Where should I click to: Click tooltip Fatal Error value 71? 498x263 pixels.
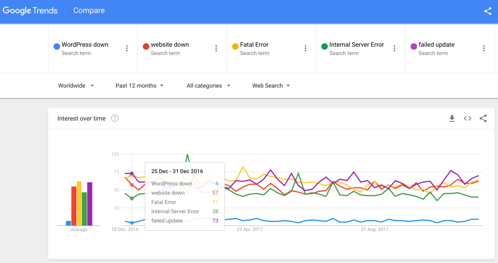(x=215, y=202)
